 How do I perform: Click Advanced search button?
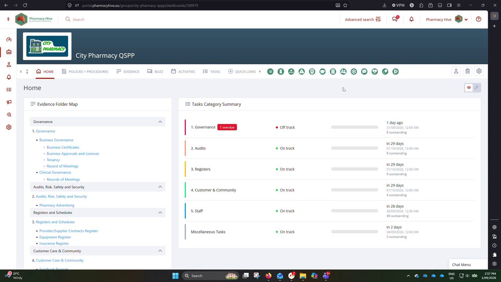tap(363, 19)
